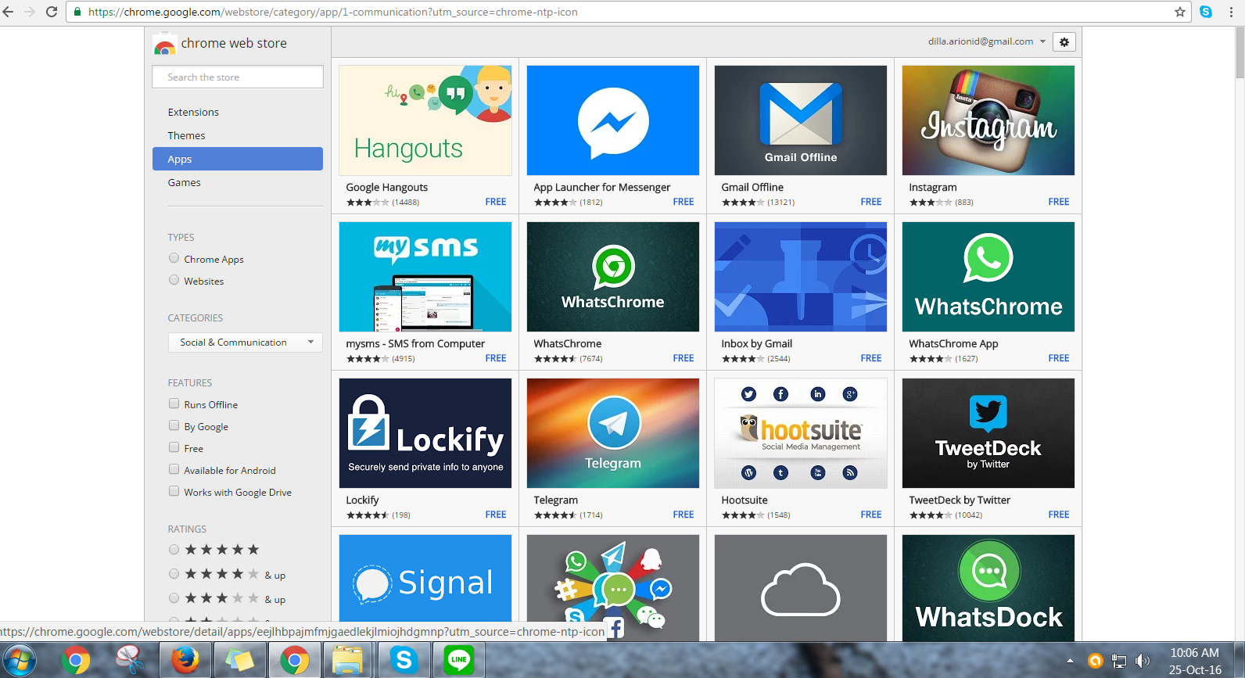Click FREE button for Telegram
Image resolution: width=1245 pixels, height=678 pixels.
tap(683, 515)
